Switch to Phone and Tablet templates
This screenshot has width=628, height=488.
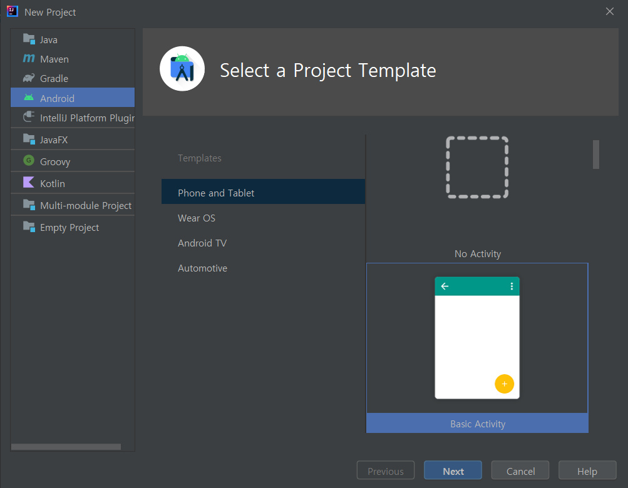pos(263,193)
